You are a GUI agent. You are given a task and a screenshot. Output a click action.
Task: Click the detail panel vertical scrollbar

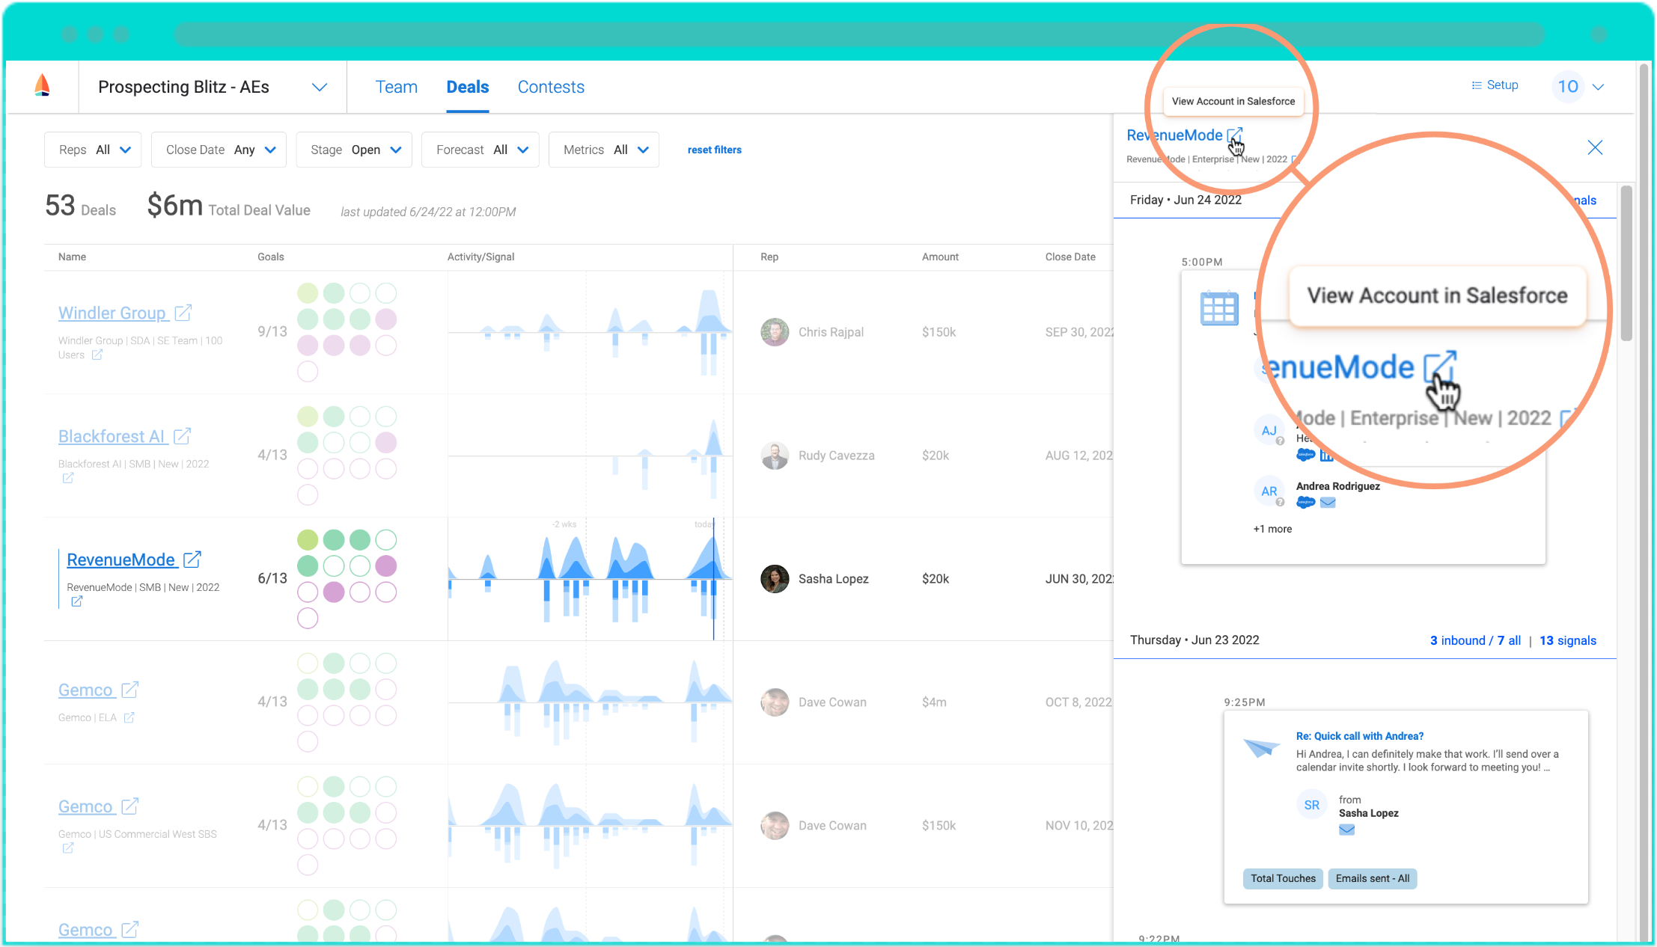coord(1626,262)
